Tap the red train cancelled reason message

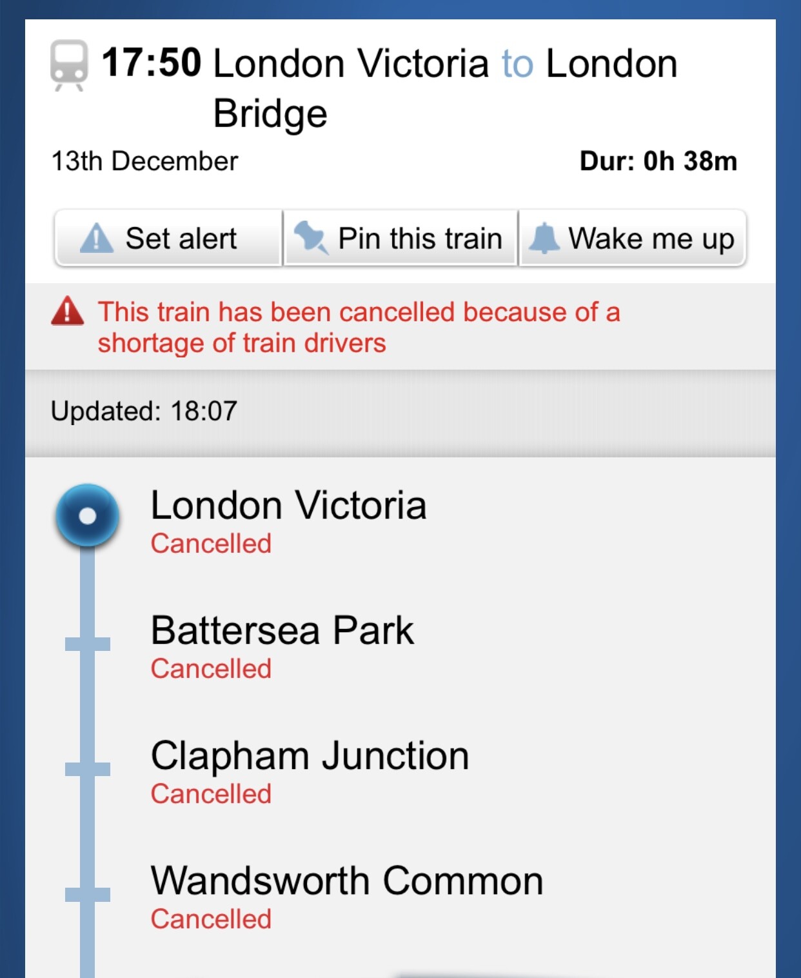click(x=359, y=327)
